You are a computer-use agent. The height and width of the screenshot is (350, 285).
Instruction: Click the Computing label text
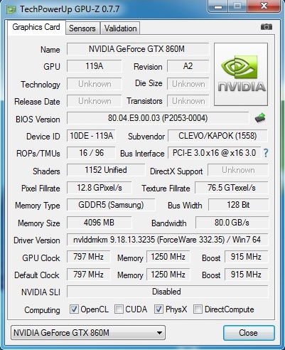point(42,310)
